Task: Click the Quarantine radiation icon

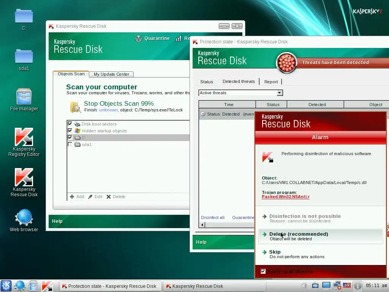Action: pos(138,38)
